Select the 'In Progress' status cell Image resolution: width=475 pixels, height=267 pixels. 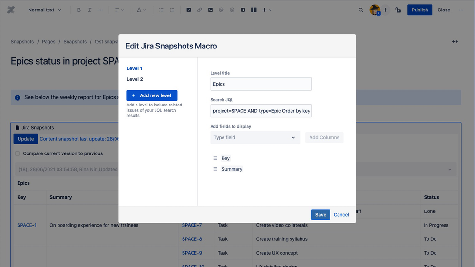coord(436,225)
